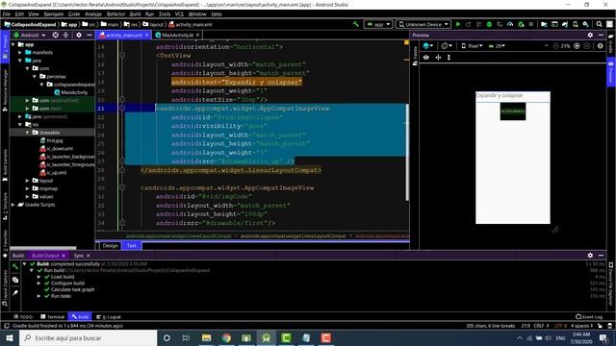The height and width of the screenshot is (346, 616).
Task: Click the vertical arrows icon in preview toolbar
Action: click(449, 58)
